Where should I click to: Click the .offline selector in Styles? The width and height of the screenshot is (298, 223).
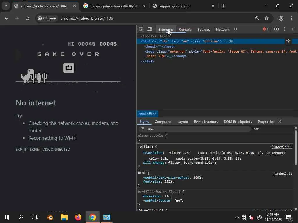pos(146,146)
